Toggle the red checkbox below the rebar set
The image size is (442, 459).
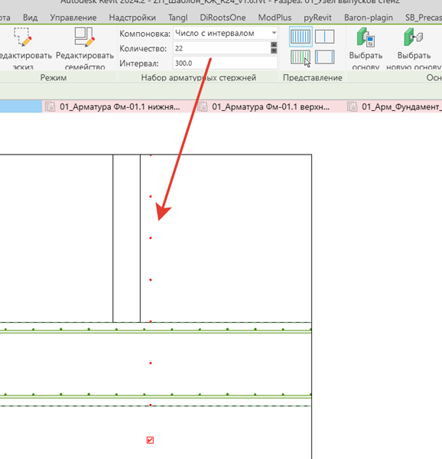[x=150, y=441]
